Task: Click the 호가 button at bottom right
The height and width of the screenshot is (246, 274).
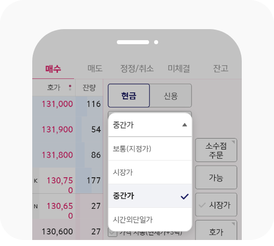Action: tap(216, 230)
